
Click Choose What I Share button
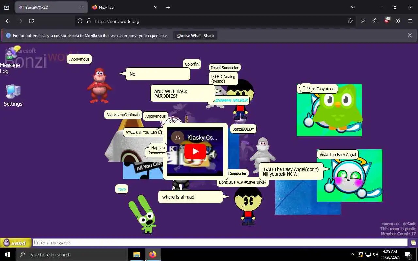tap(195, 36)
